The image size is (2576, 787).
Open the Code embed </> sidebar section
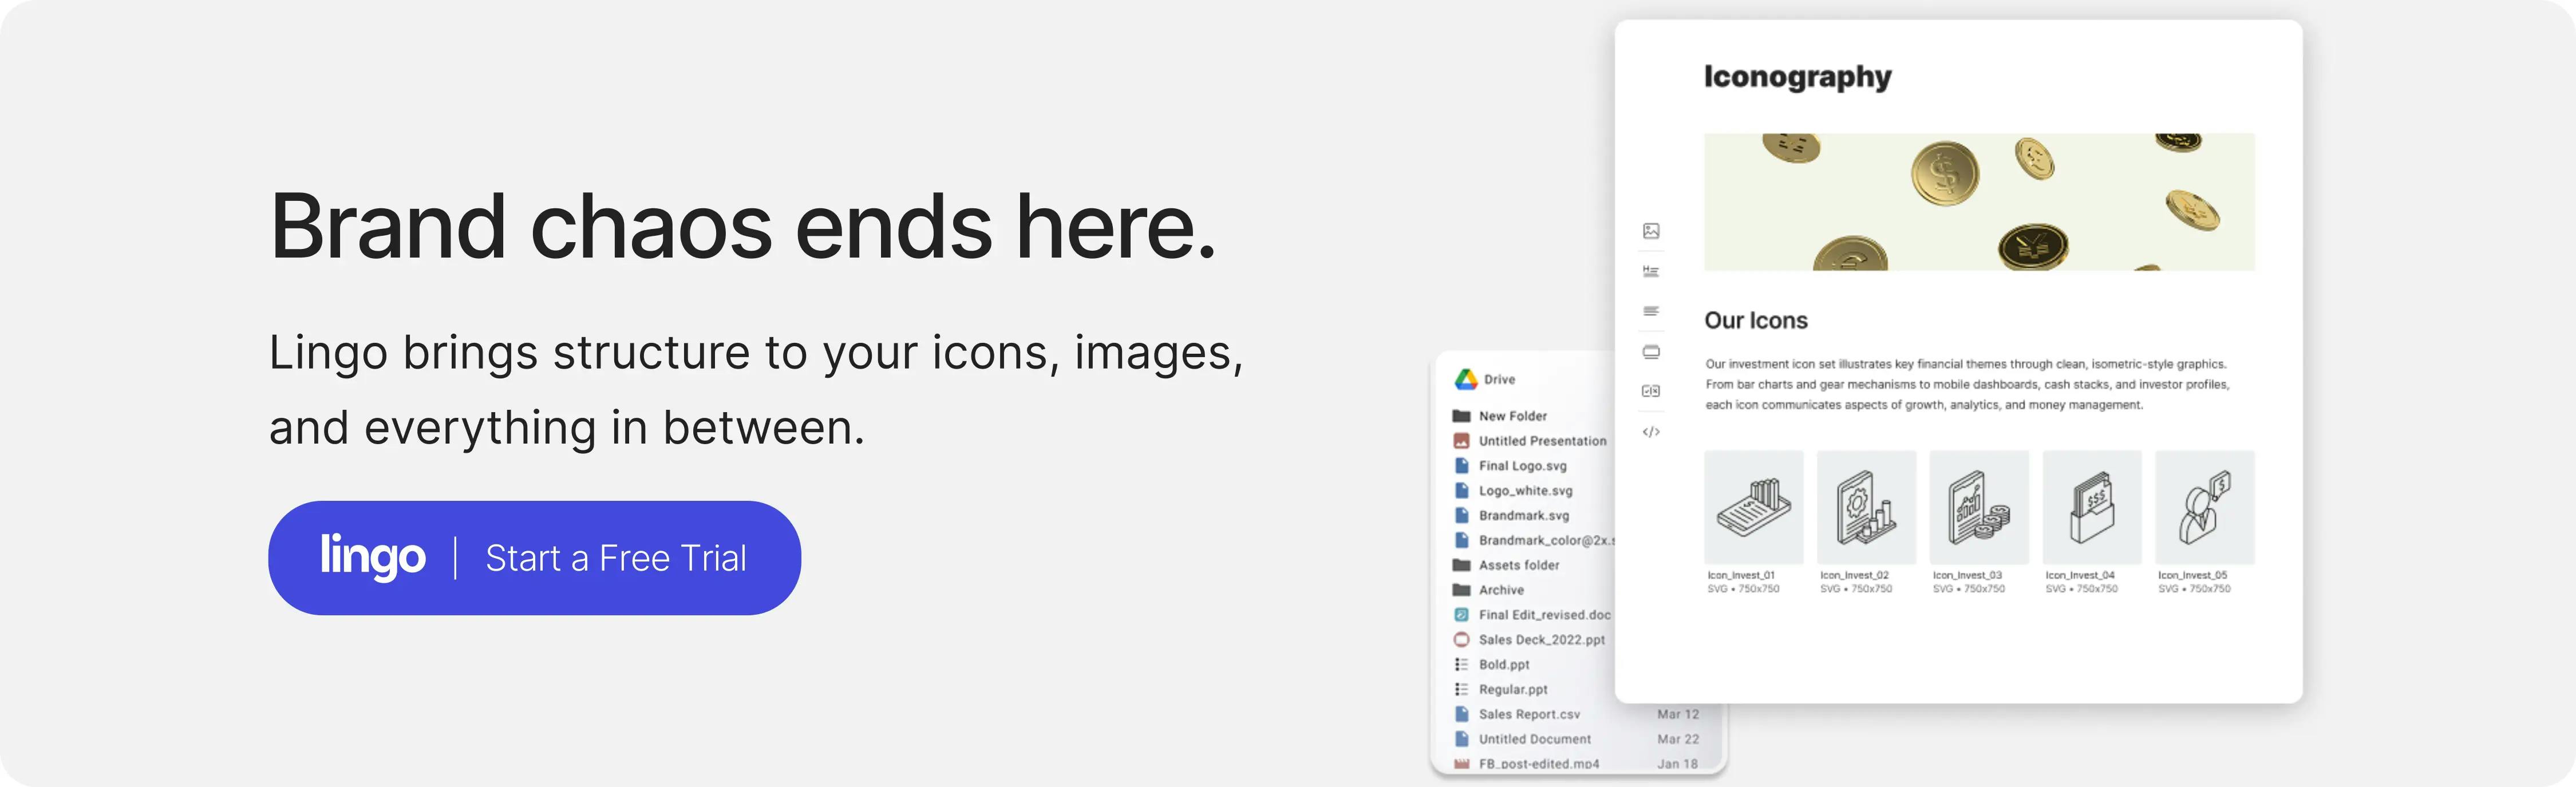1652,431
